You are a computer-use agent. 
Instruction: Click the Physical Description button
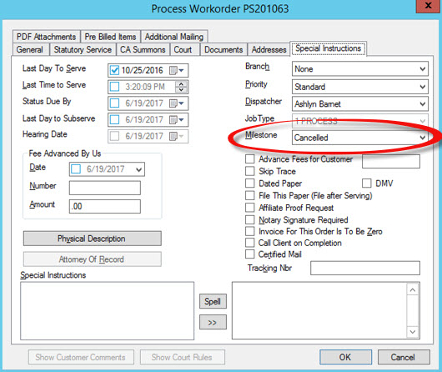coord(93,239)
